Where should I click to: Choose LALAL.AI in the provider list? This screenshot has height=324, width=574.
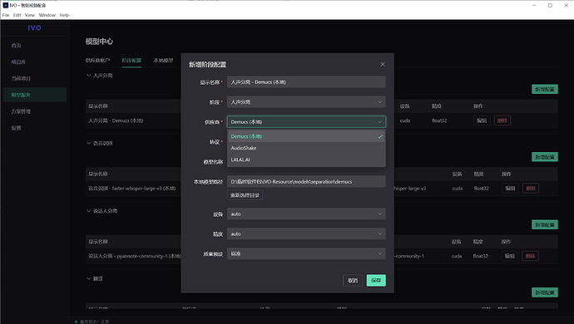click(x=306, y=160)
